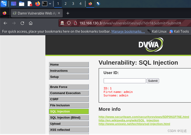
Task: Click the Firefox view icon beside the tabs
Action: 5,13
